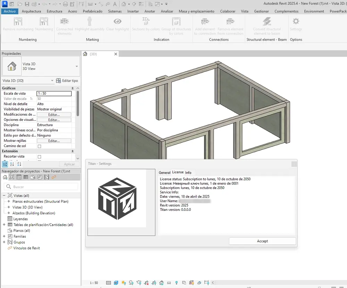Activate Sections by colors tool
The image size is (347, 288).
(146, 22)
